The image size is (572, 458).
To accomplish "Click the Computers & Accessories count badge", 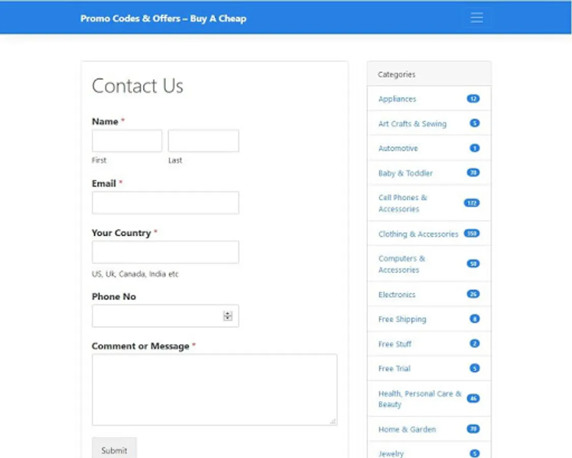I will click(473, 264).
